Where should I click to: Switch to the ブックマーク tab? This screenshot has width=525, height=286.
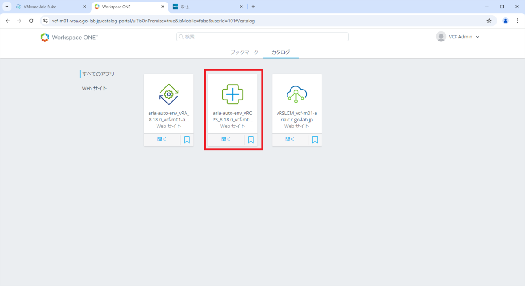pyautogui.click(x=245, y=52)
